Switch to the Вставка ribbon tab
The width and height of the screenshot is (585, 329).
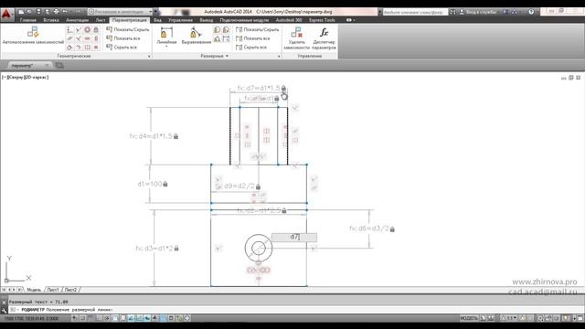pos(51,20)
